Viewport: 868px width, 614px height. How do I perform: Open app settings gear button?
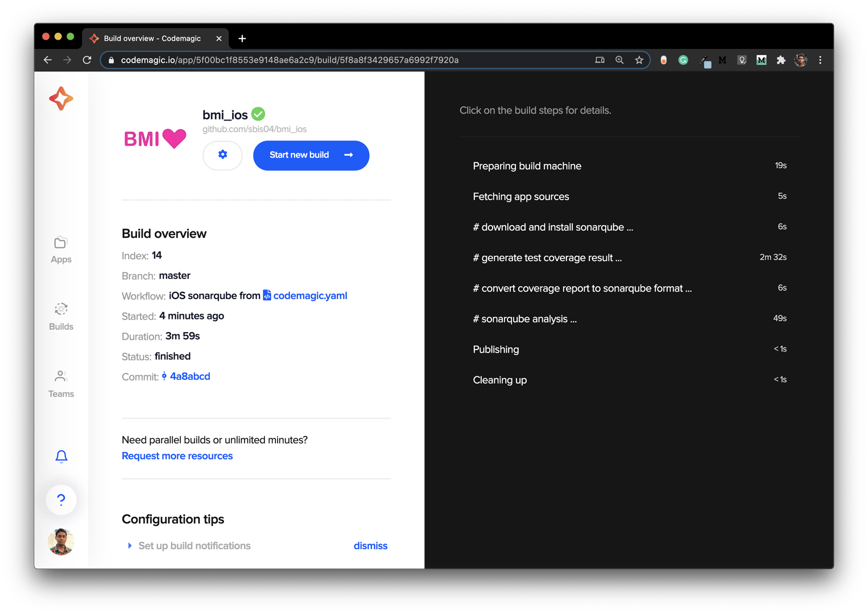[222, 155]
